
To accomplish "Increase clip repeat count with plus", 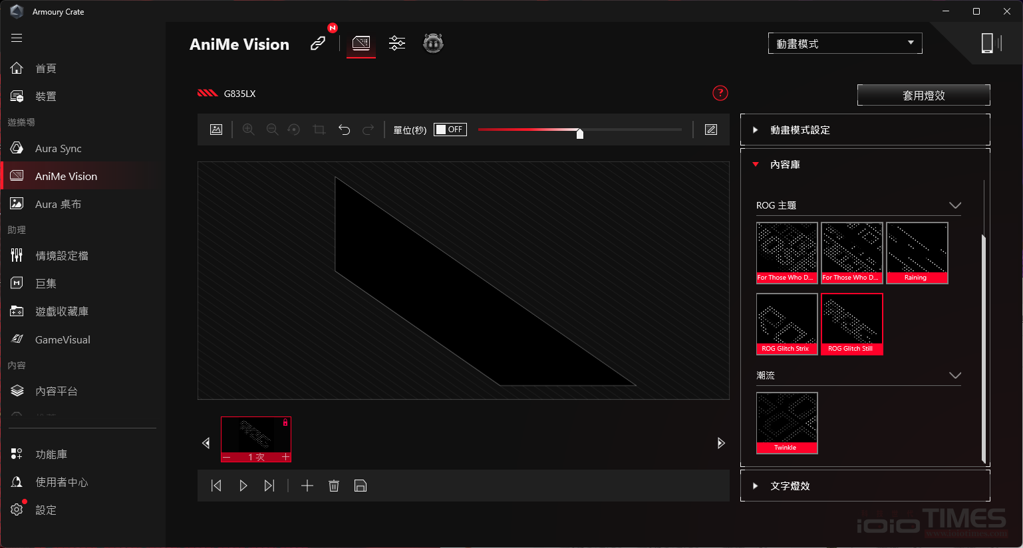I will click(285, 457).
